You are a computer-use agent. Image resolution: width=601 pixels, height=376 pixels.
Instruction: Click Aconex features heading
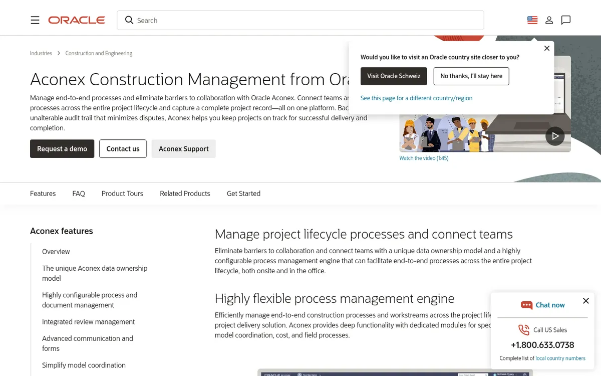(62, 231)
